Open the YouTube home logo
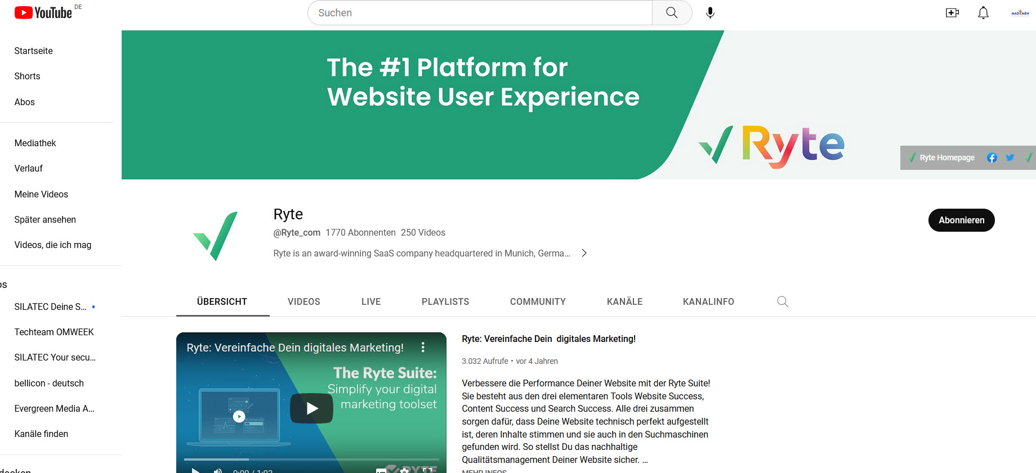The width and height of the screenshot is (1036, 473). (x=43, y=12)
